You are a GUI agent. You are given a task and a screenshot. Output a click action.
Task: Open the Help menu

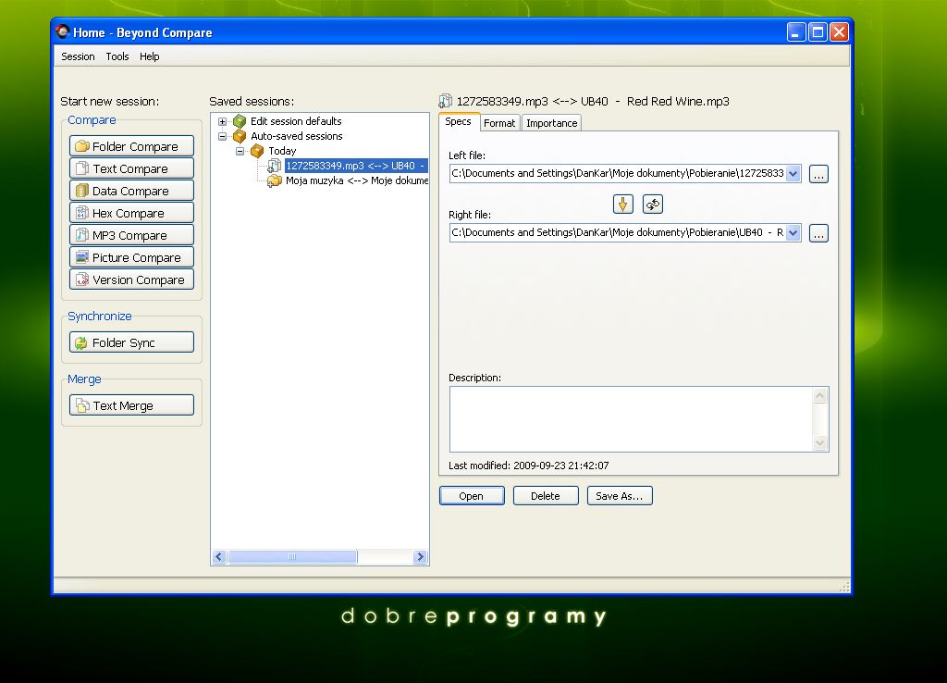149,56
